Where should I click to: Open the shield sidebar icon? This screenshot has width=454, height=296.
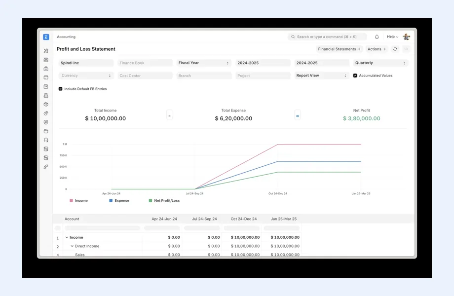pos(46,122)
